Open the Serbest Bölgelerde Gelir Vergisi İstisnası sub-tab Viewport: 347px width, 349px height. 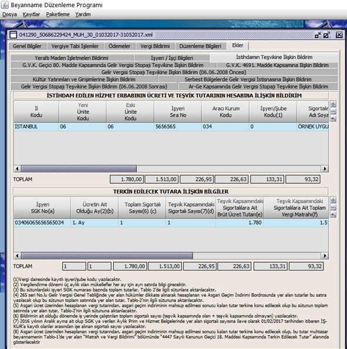pyautogui.click(x=248, y=79)
